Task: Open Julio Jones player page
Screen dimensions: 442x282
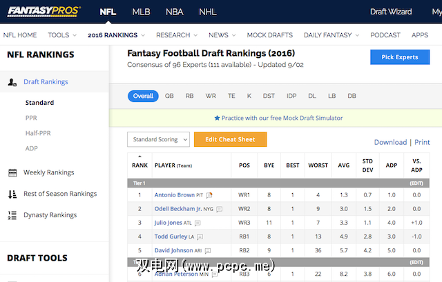Action: (x=169, y=223)
